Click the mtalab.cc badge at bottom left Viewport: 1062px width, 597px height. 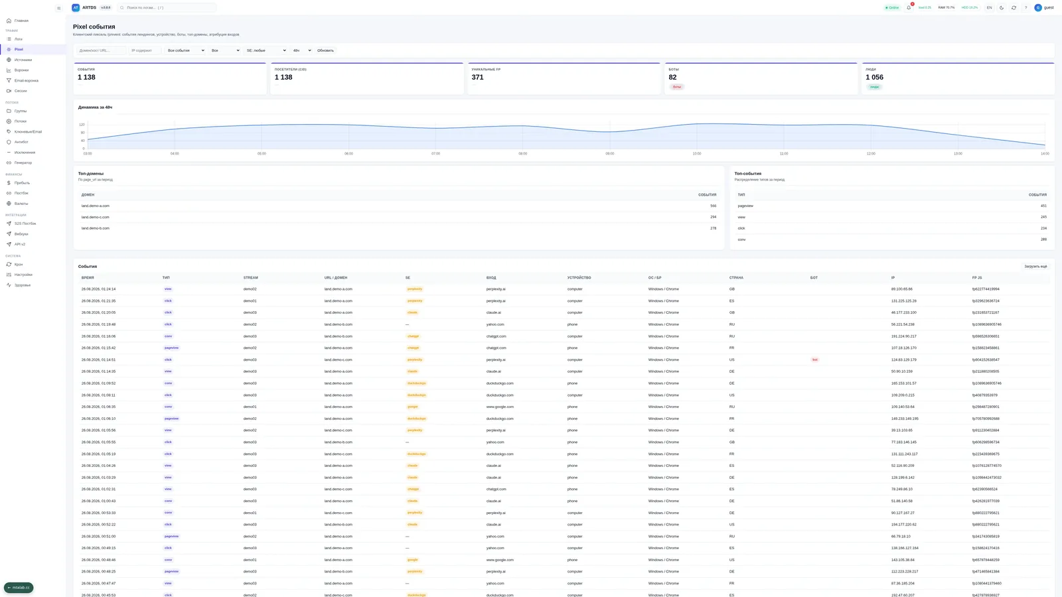(19, 588)
